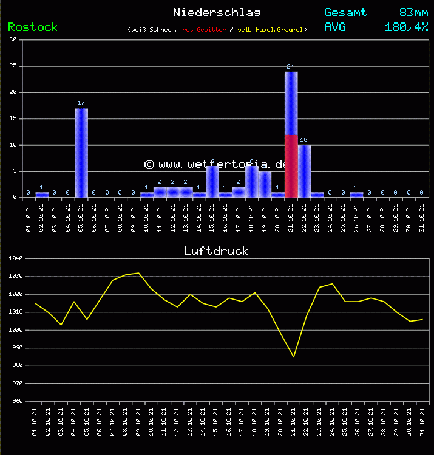Click the 30 label on the Niederschlag axis

[x=13, y=40]
